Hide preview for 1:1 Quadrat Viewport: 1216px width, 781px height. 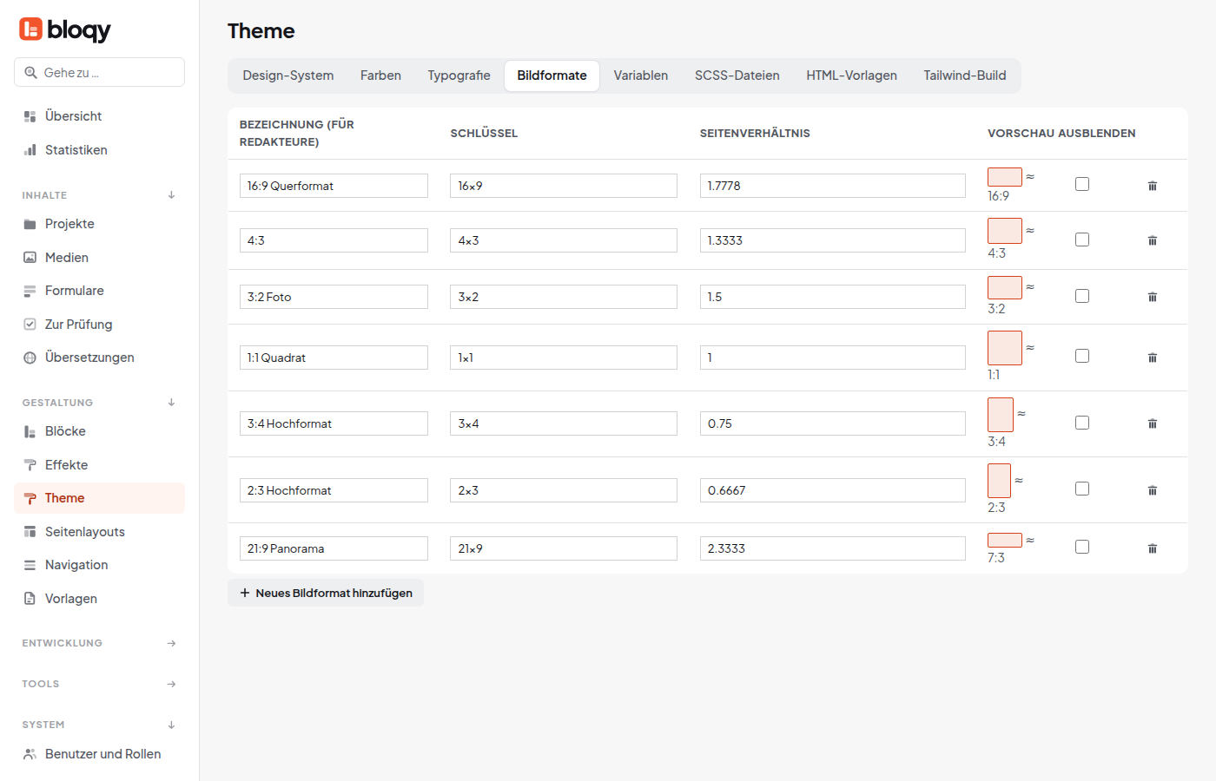[x=1082, y=356]
